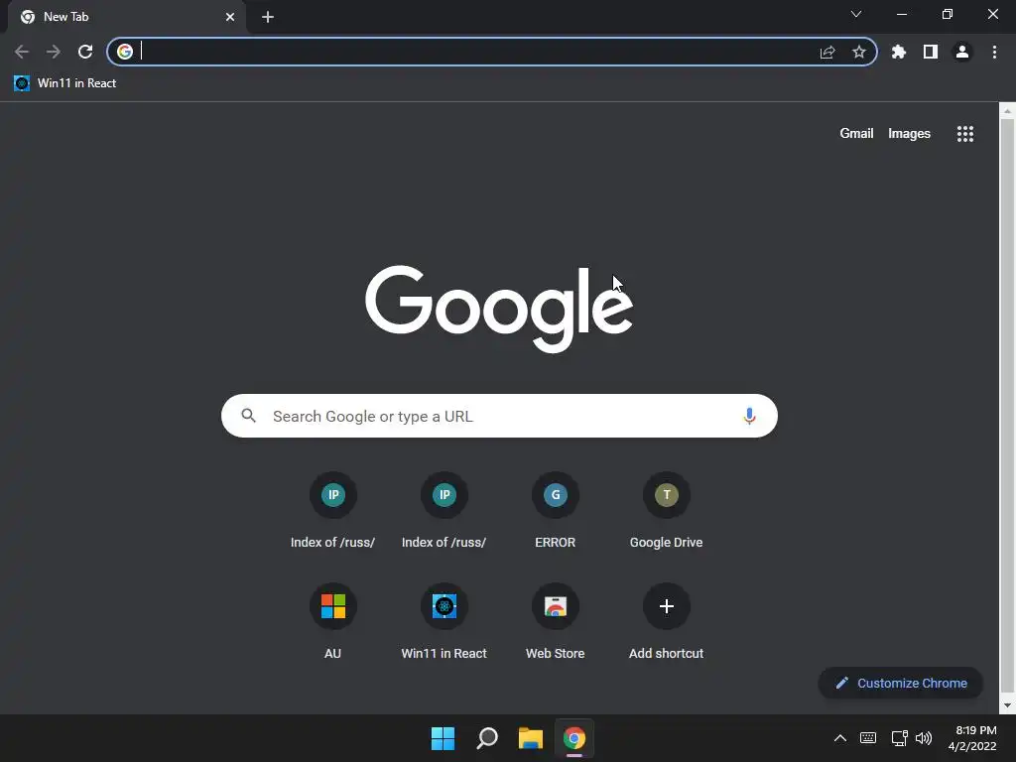Open the Windows Start menu
The width and height of the screenshot is (1016, 762).
tap(444, 738)
